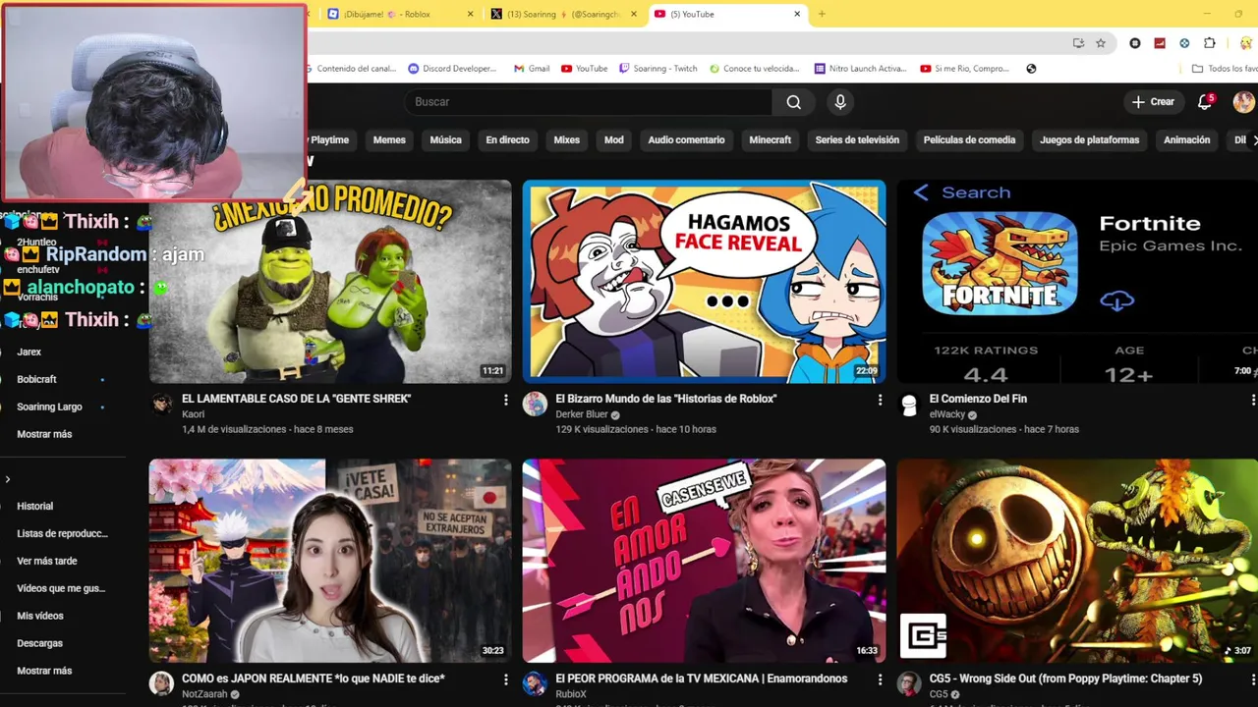The image size is (1258, 707).
Task: Expand the sidebar section chevron above Historial
Action: tap(8, 479)
